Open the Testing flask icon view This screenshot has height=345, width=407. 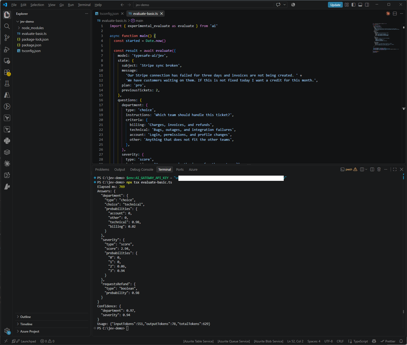7,84
